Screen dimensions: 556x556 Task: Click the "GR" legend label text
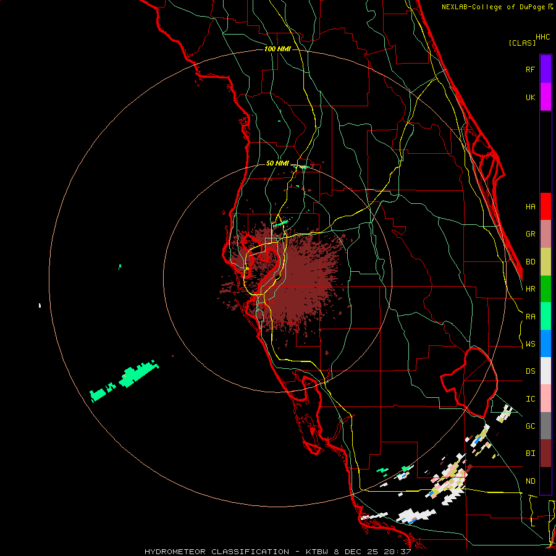[x=530, y=234]
